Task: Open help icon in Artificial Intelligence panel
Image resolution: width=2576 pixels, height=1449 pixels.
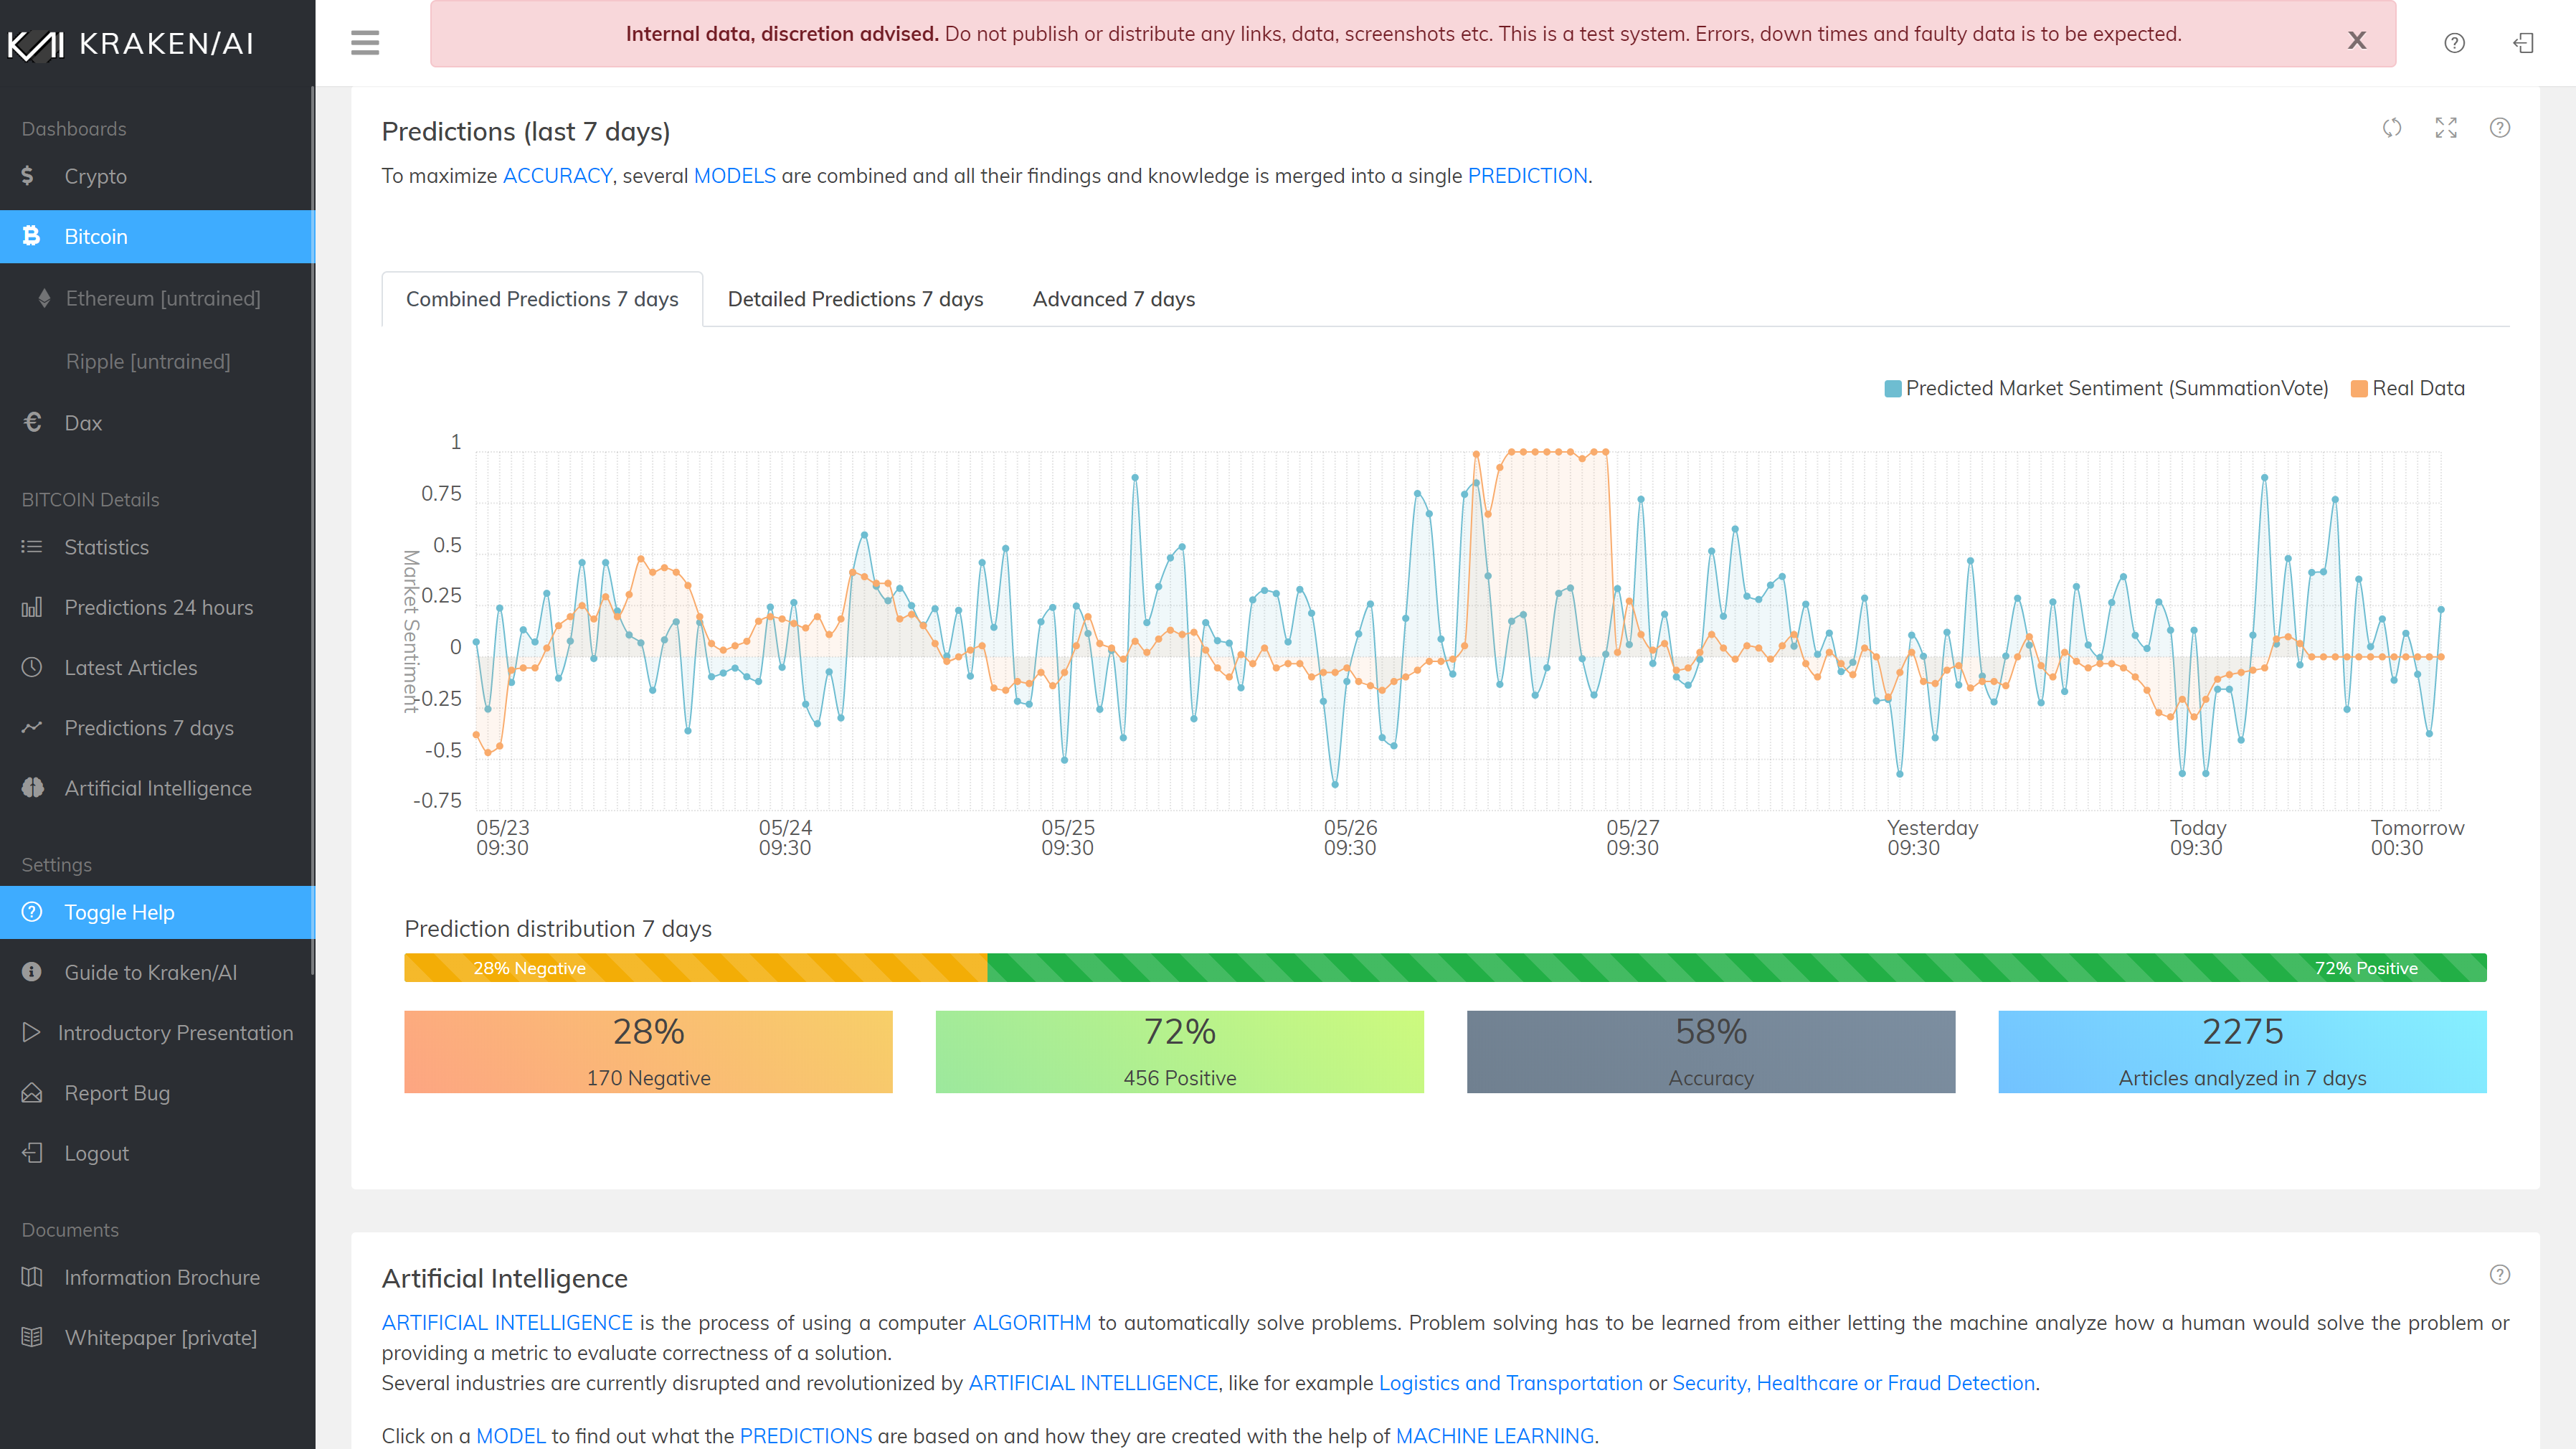Action: pos(2499,1274)
